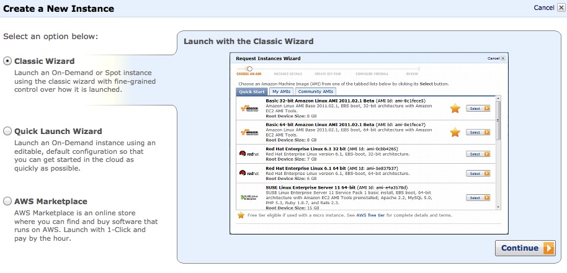Screen dimensions: 567x273
Task: Click the Request Instances Wizard title text
Action: (x=268, y=58)
